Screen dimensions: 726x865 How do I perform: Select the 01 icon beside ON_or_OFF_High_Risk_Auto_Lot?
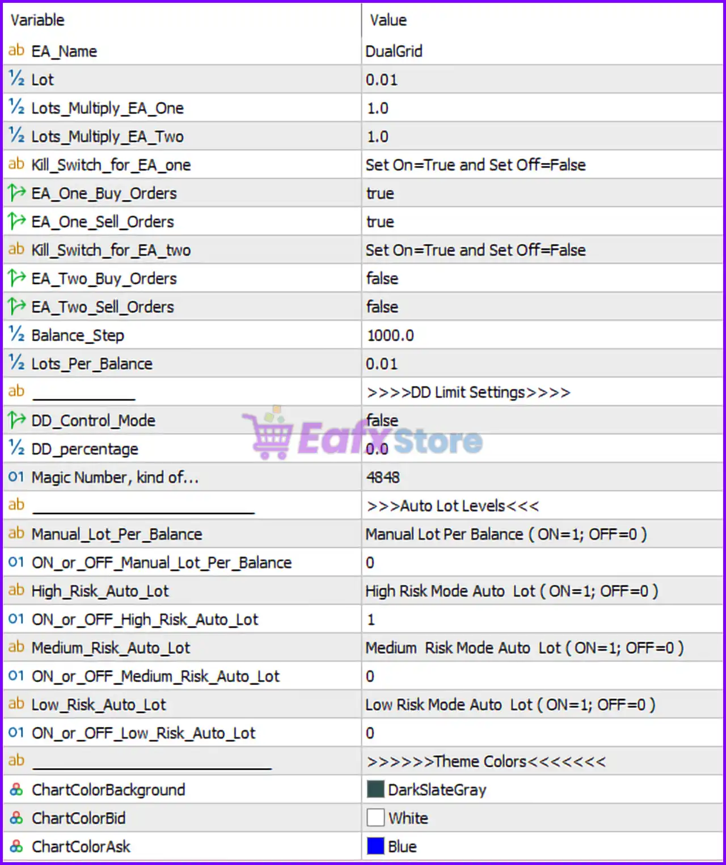point(15,619)
